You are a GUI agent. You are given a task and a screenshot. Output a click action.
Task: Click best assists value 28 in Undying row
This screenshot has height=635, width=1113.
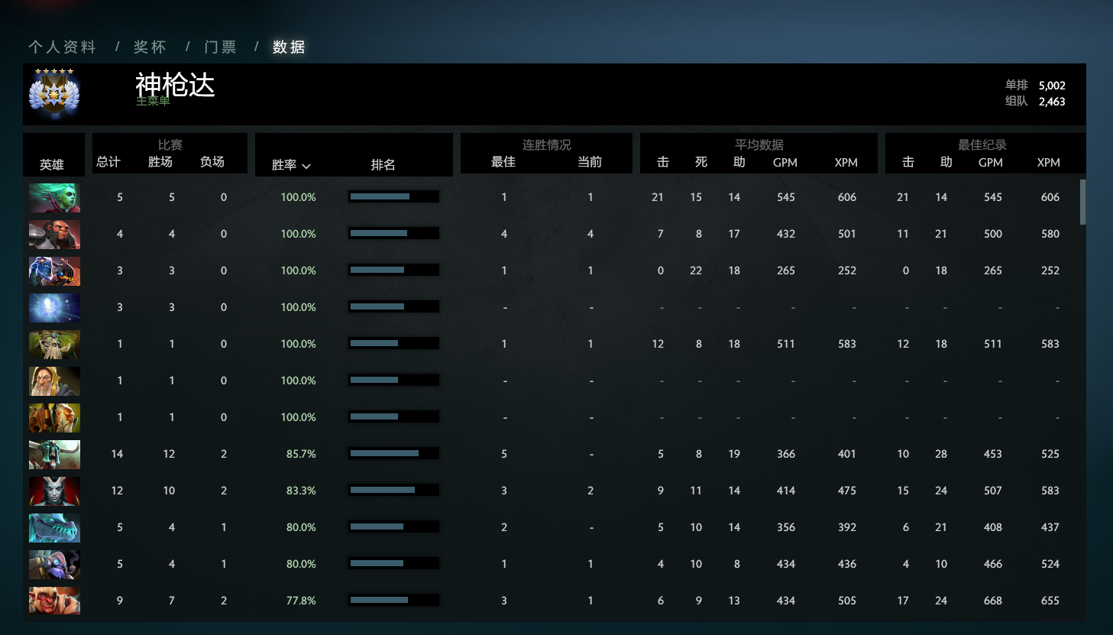pyautogui.click(x=941, y=454)
